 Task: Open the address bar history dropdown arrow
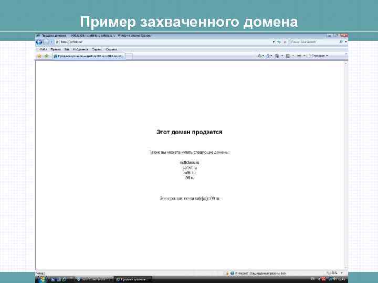[x=274, y=42]
